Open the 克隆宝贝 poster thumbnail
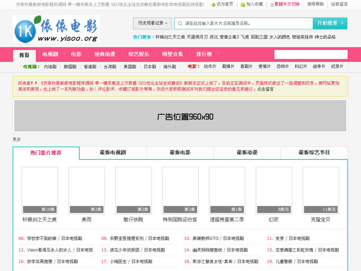The height and width of the screenshot is (271, 361). (x=321, y=190)
